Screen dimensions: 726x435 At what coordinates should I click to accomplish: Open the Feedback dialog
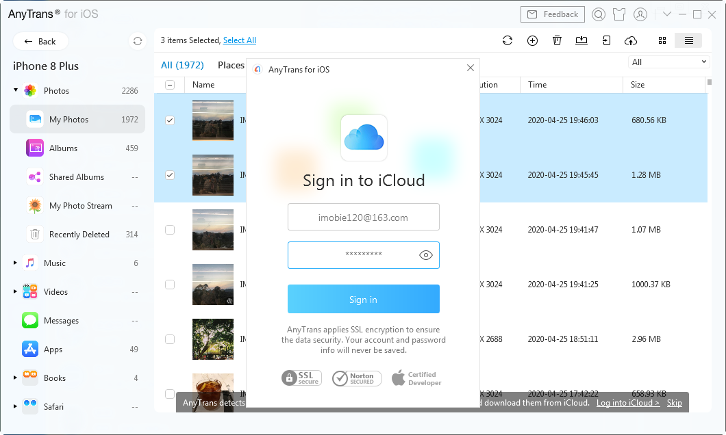click(552, 14)
